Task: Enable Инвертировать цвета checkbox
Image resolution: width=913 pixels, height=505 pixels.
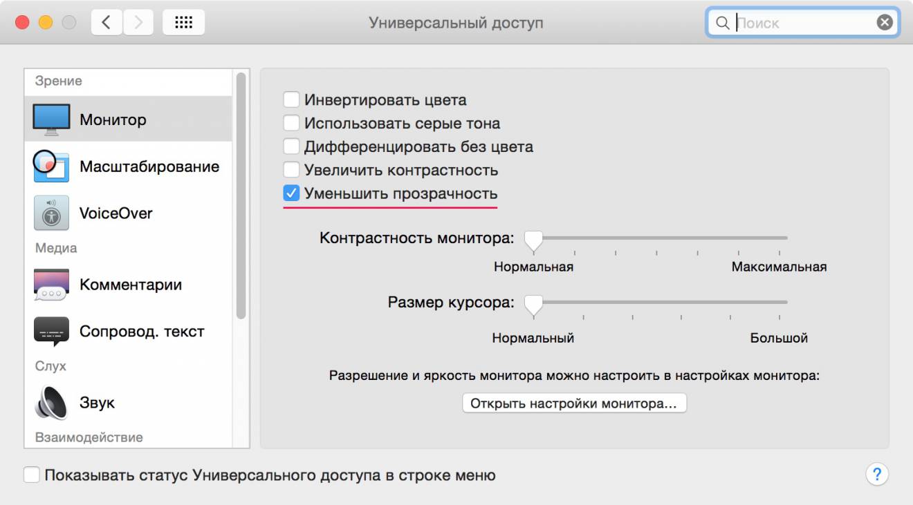Action: click(291, 99)
